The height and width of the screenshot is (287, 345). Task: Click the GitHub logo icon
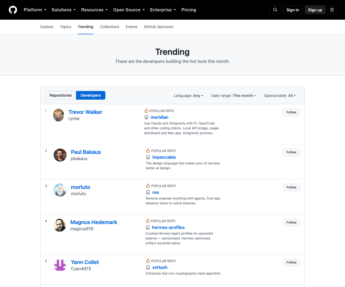[x=13, y=10]
